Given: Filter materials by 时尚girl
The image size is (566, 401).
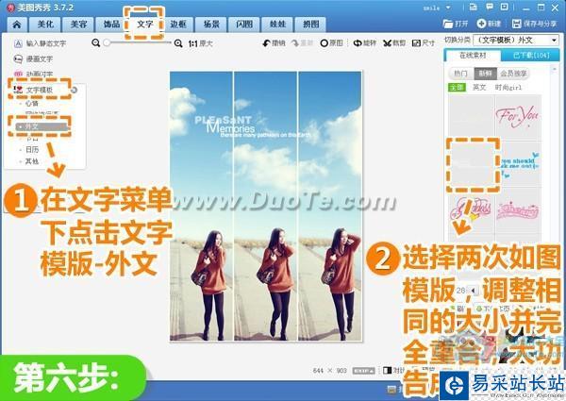Looking at the screenshot, I should 508,88.
